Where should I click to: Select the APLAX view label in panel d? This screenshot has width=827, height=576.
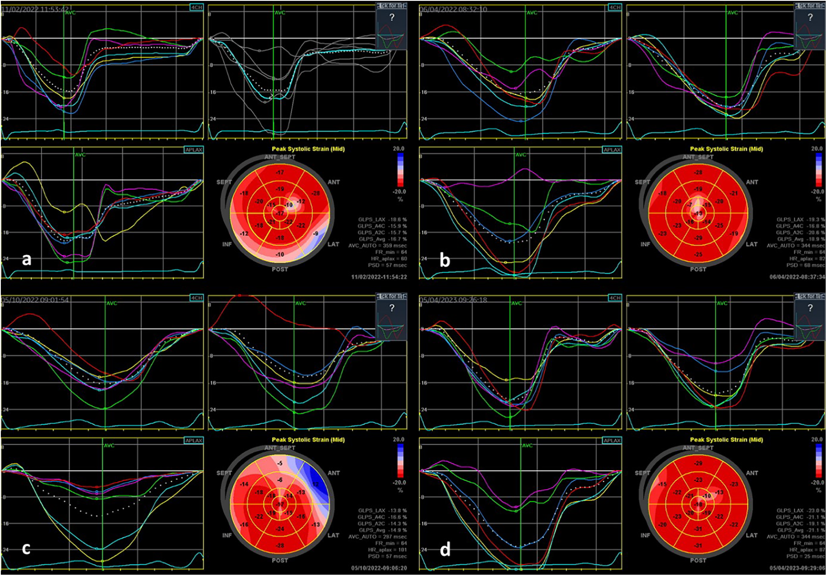click(x=612, y=440)
